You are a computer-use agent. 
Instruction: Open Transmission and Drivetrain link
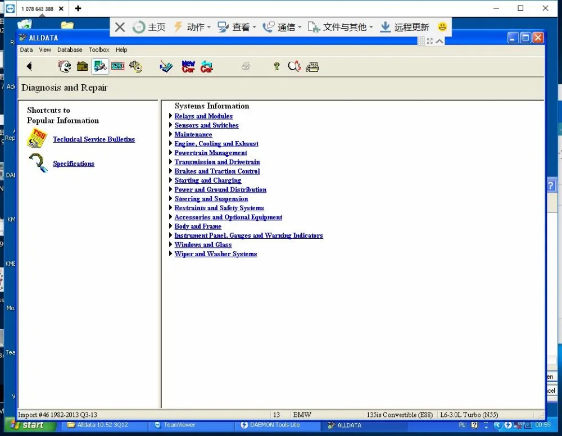tap(217, 162)
